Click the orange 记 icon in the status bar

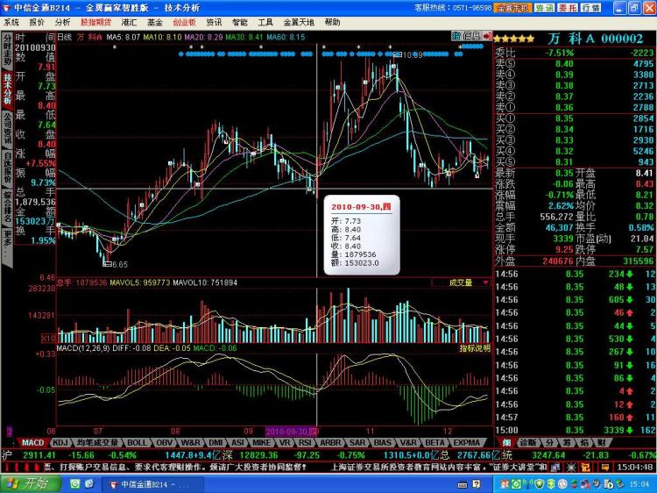586,467
